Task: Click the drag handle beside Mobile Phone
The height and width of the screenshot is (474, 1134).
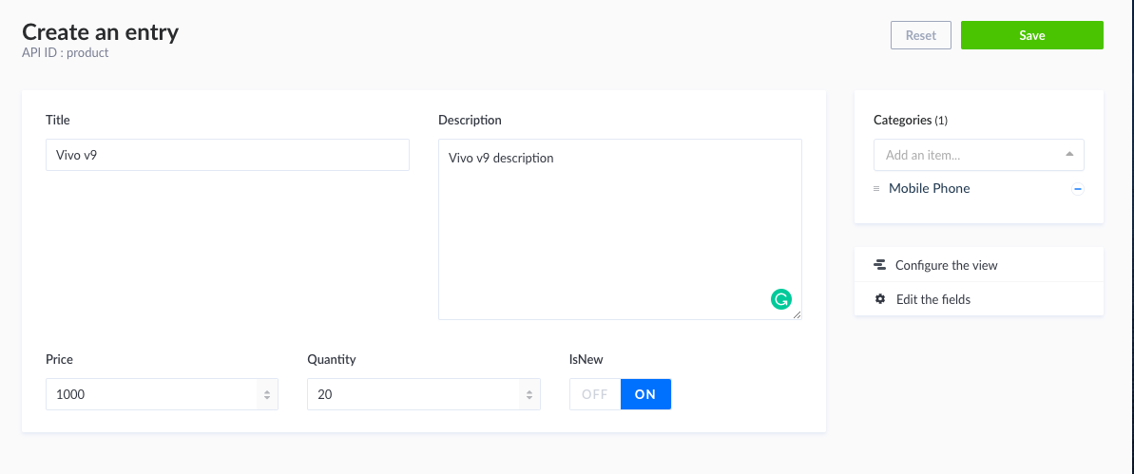Action: coord(876,189)
